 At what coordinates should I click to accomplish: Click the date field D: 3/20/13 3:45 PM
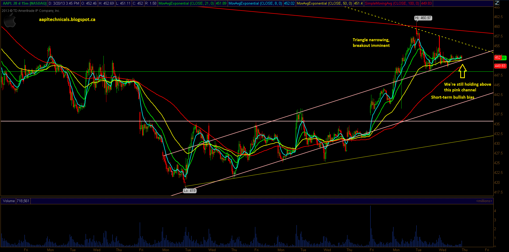[64, 4]
